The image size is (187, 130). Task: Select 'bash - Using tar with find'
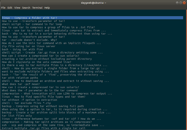coord(22,49)
